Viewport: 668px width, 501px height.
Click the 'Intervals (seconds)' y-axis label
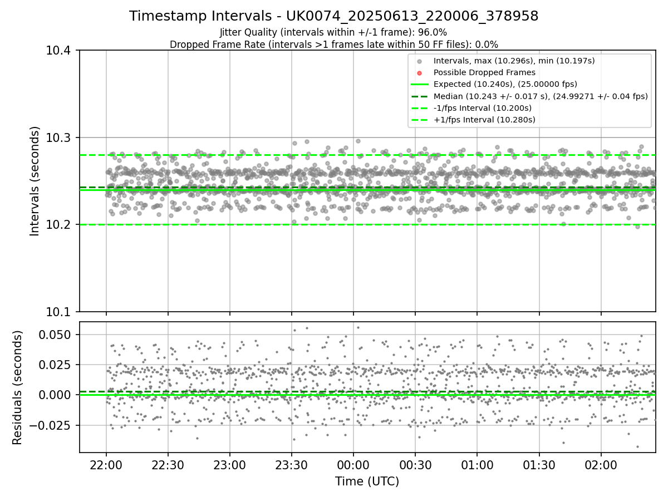(35, 181)
